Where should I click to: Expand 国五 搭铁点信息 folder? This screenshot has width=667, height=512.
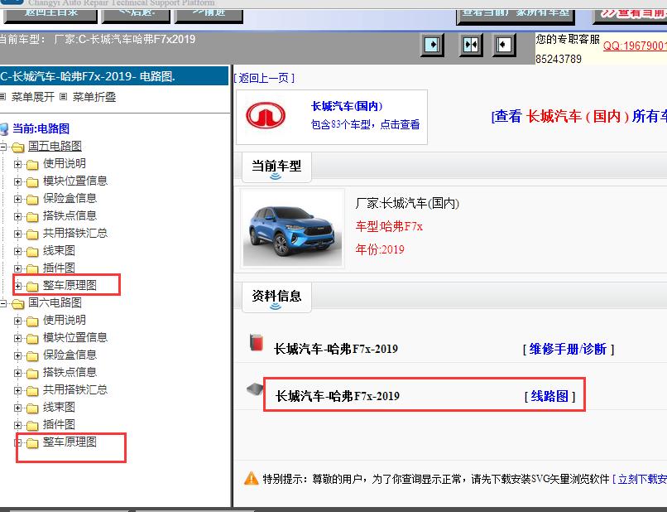[18, 216]
